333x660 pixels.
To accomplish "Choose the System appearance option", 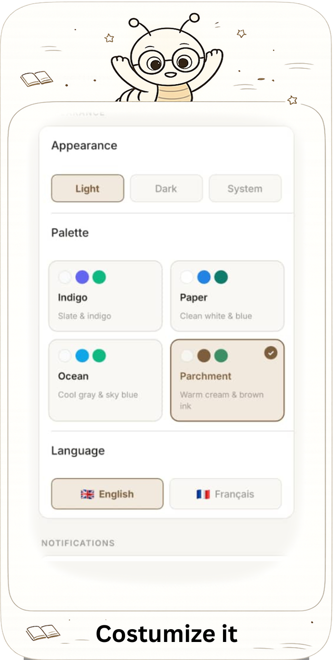I will click(x=245, y=188).
